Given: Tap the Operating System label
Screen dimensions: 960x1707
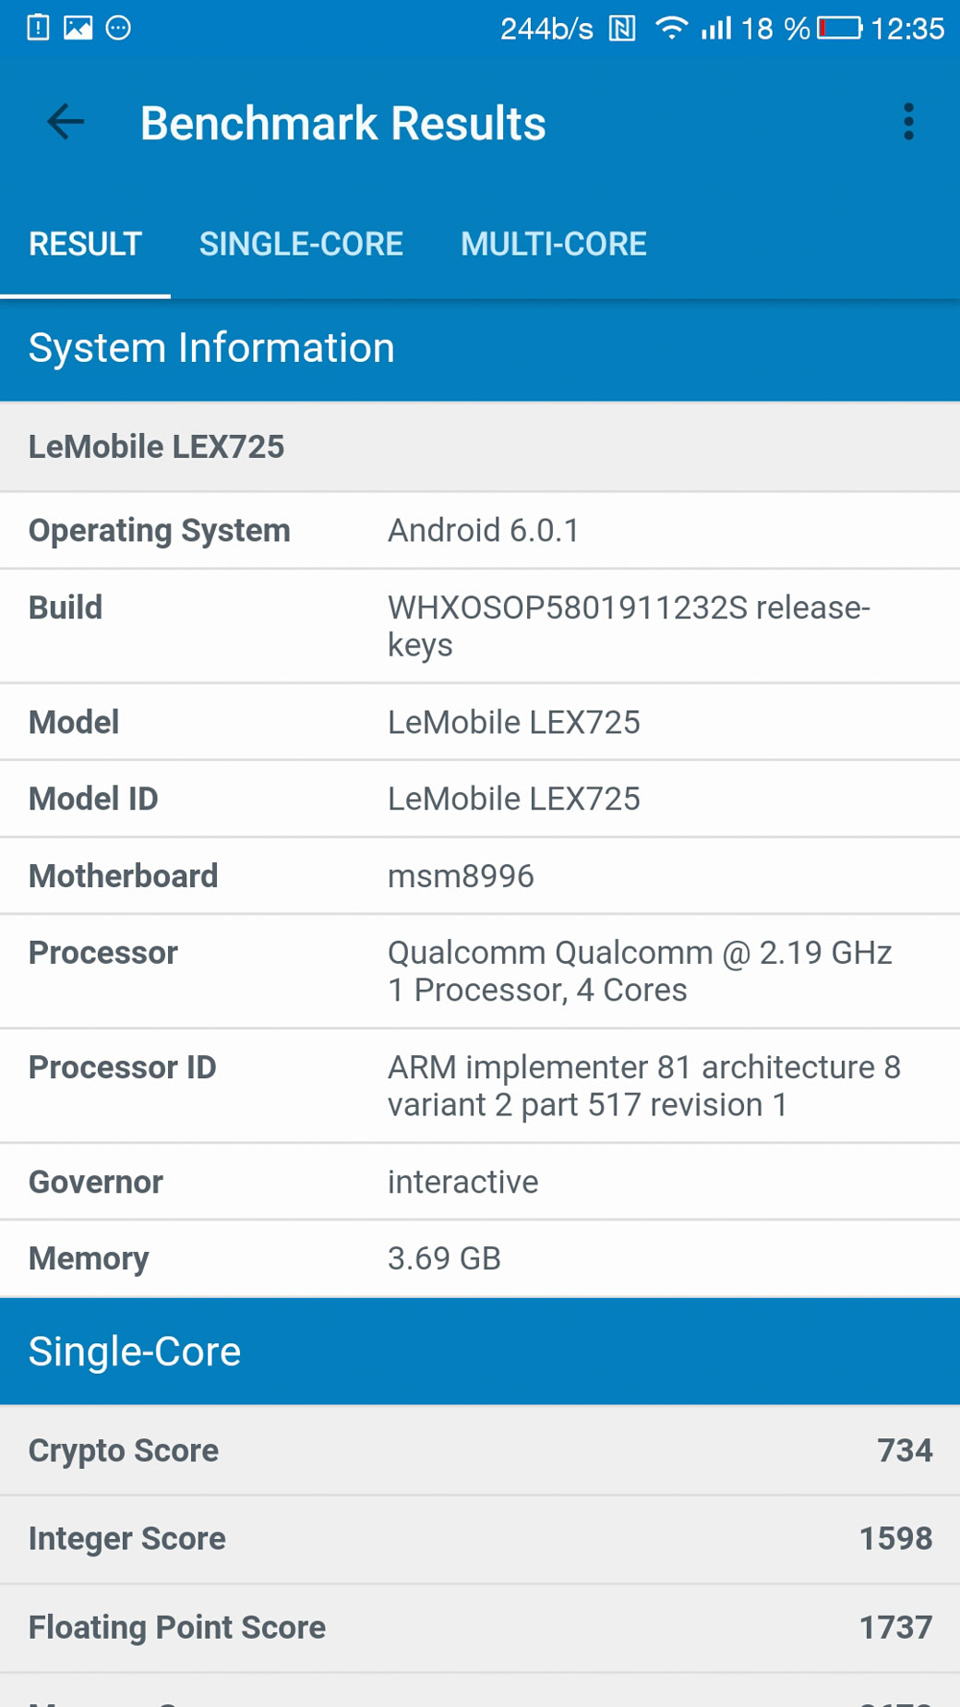Looking at the screenshot, I should pyautogui.click(x=160, y=531).
